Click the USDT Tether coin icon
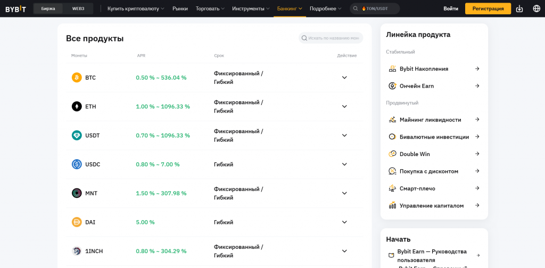This screenshot has height=268, width=545. click(77, 135)
